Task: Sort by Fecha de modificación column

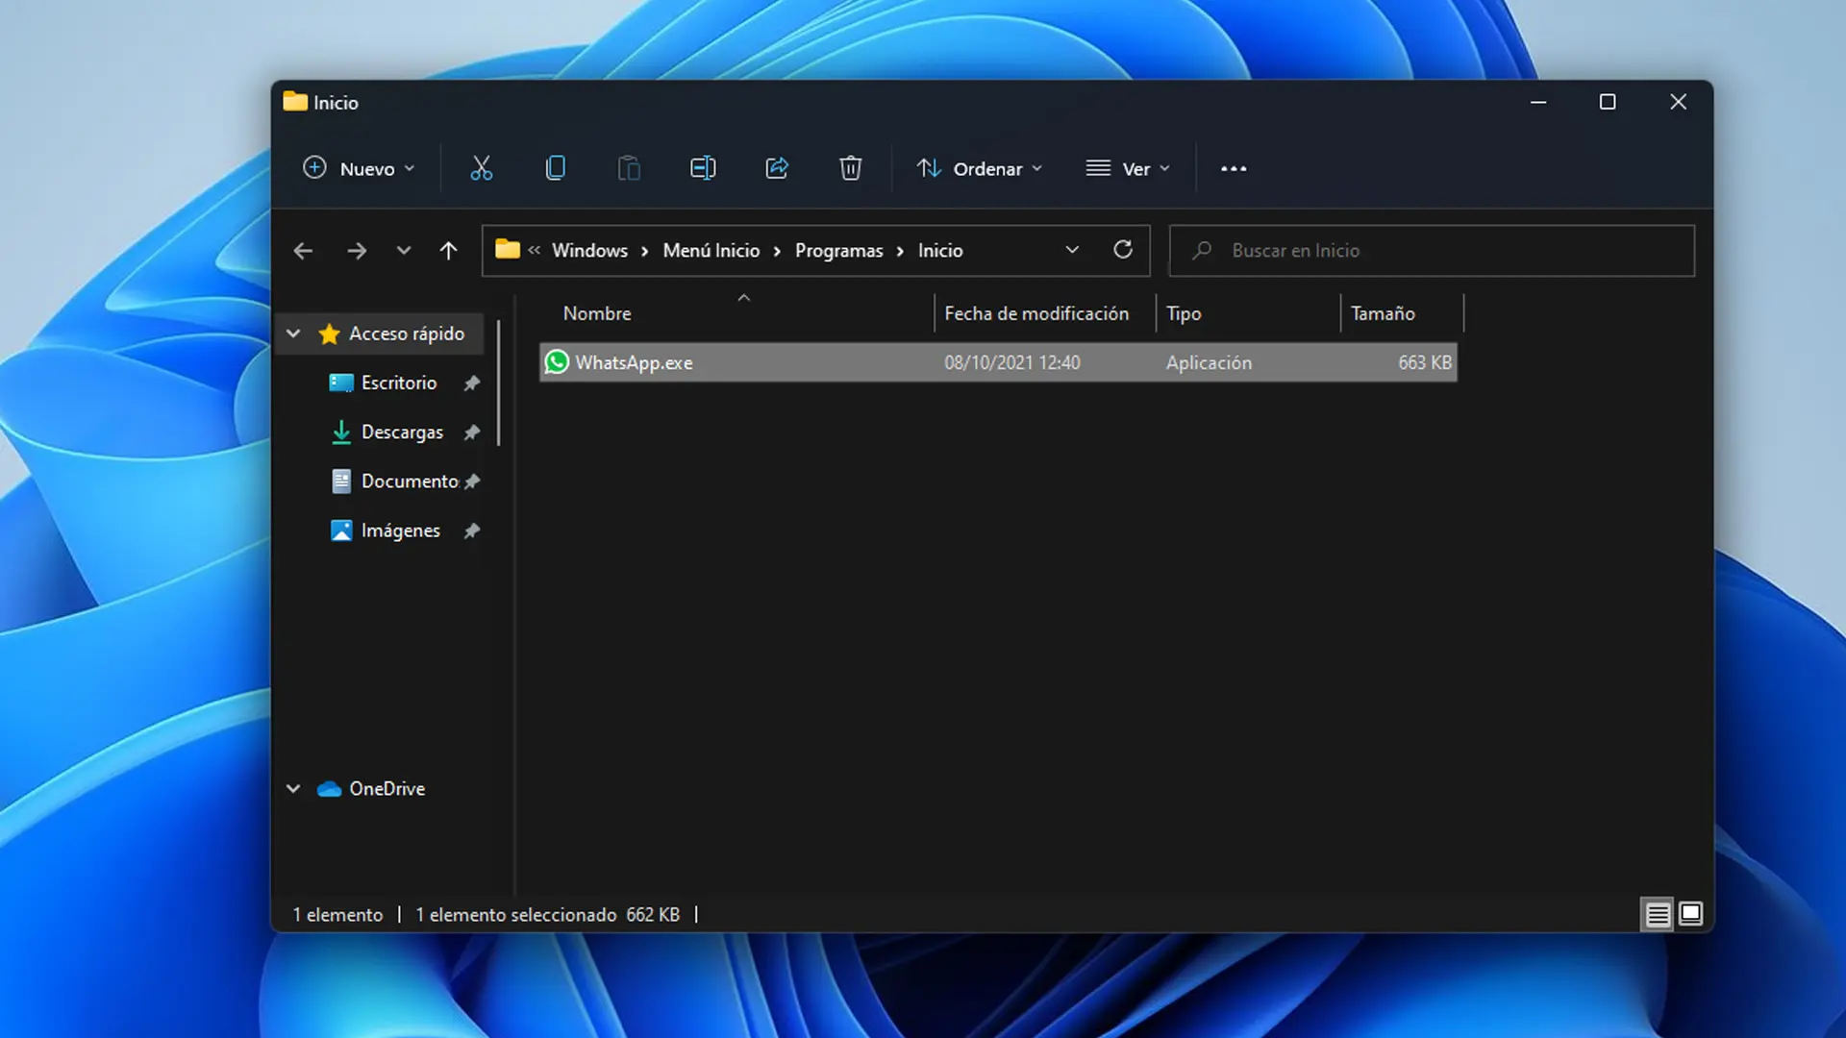Action: coord(1035,313)
